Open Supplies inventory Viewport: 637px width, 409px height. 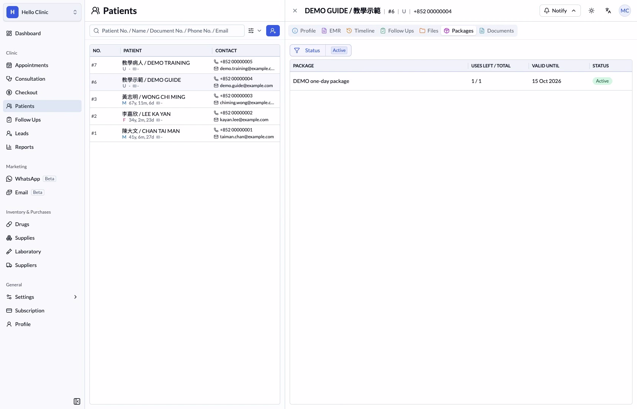point(42,238)
